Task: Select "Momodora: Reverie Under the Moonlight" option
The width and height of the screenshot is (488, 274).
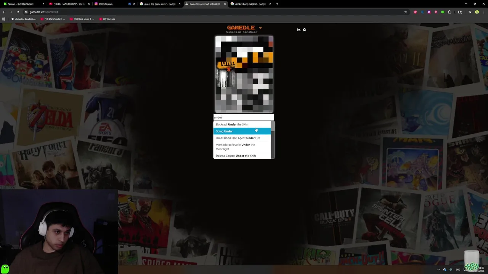Action: tap(242, 147)
